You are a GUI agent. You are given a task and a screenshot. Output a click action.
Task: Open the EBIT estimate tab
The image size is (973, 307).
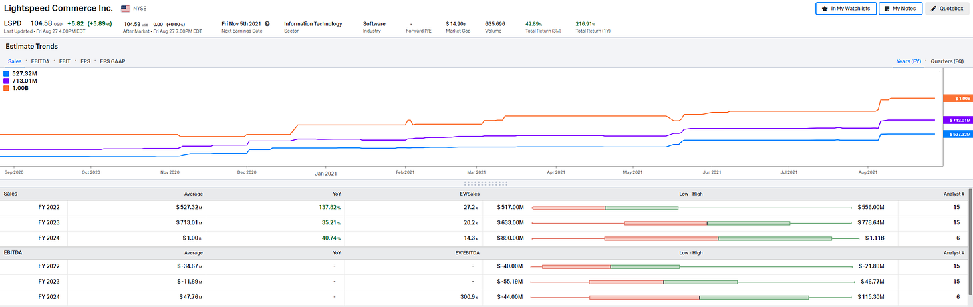pos(65,61)
